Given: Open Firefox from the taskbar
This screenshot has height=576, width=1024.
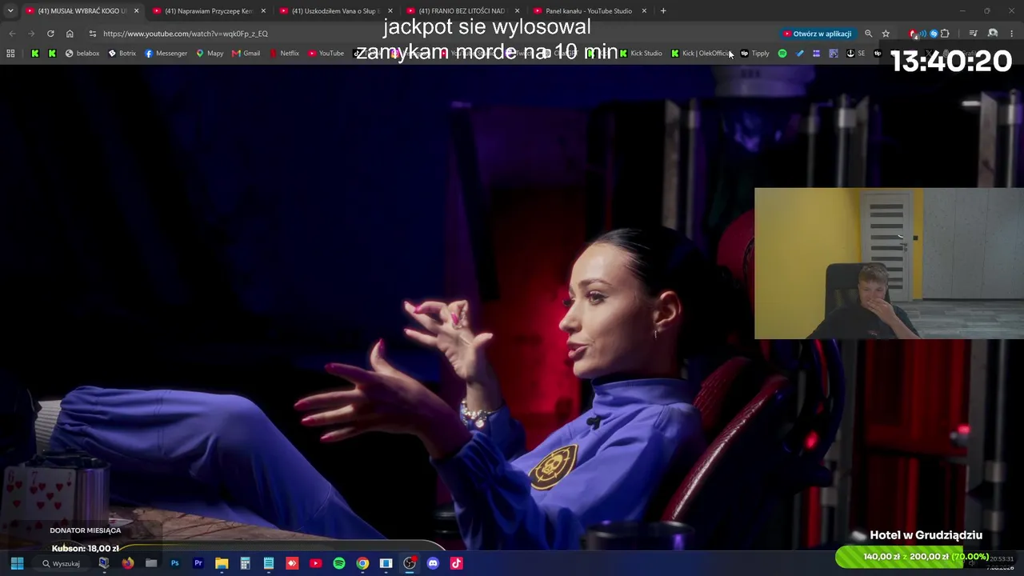Looking at the screenshot, I should (127, 563).
